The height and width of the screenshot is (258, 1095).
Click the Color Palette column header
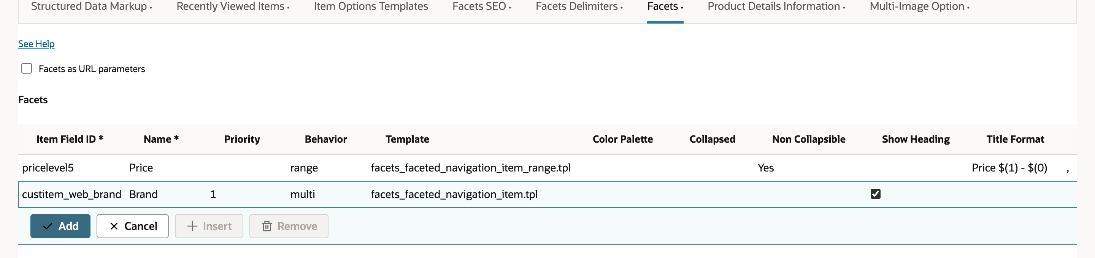[623, 139]
